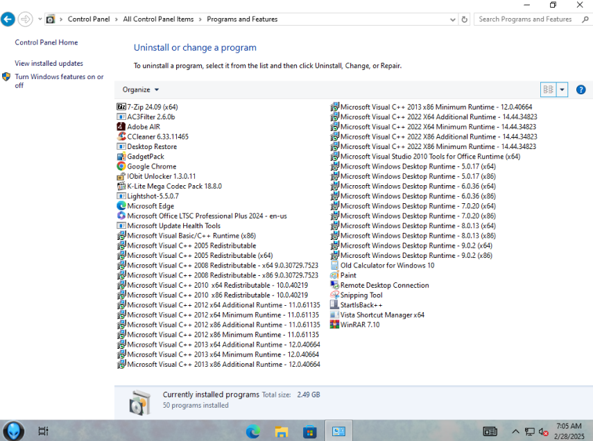The height and width of the screenshot is (441, 593).
Task: Click the refresh icon beside address bar
Action: click(465, 19)
